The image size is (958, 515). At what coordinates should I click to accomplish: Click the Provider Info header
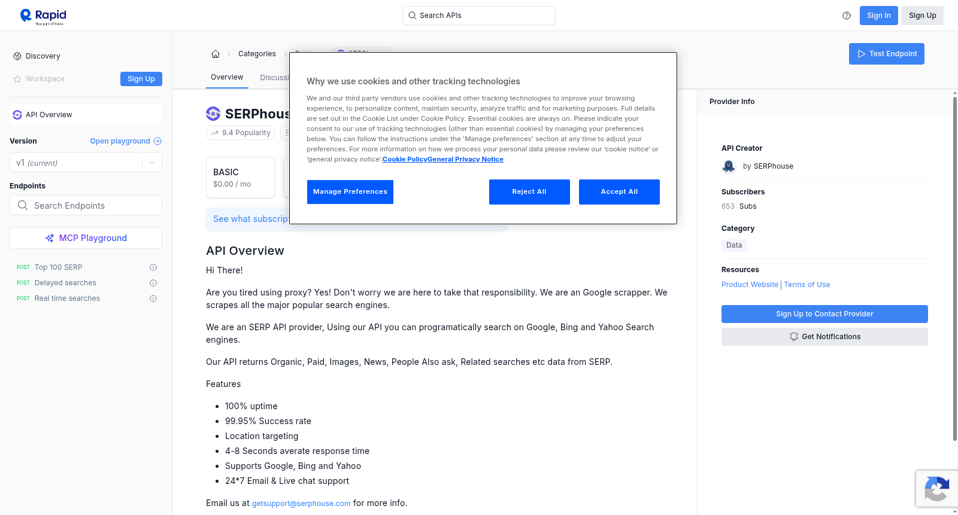click(732, 102)
